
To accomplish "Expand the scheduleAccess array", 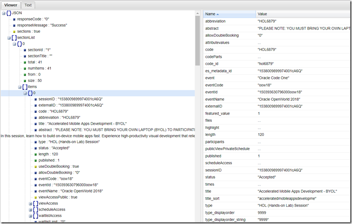I will [30, 210].
